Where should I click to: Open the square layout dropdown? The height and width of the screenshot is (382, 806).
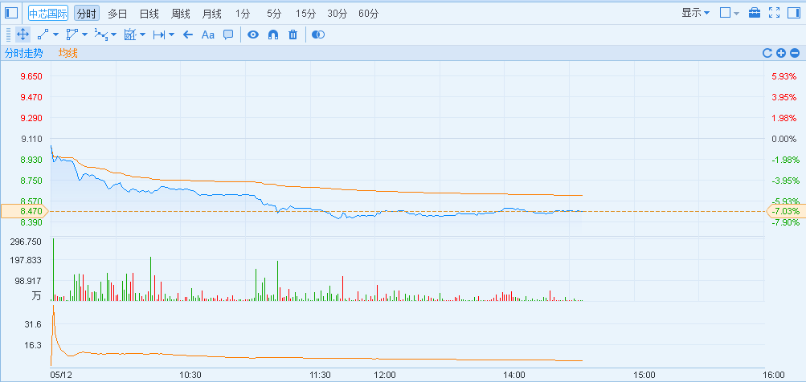(x=730, y=13)
